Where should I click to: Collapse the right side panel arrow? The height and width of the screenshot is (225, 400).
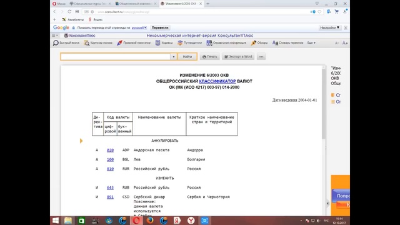point(327,203)
